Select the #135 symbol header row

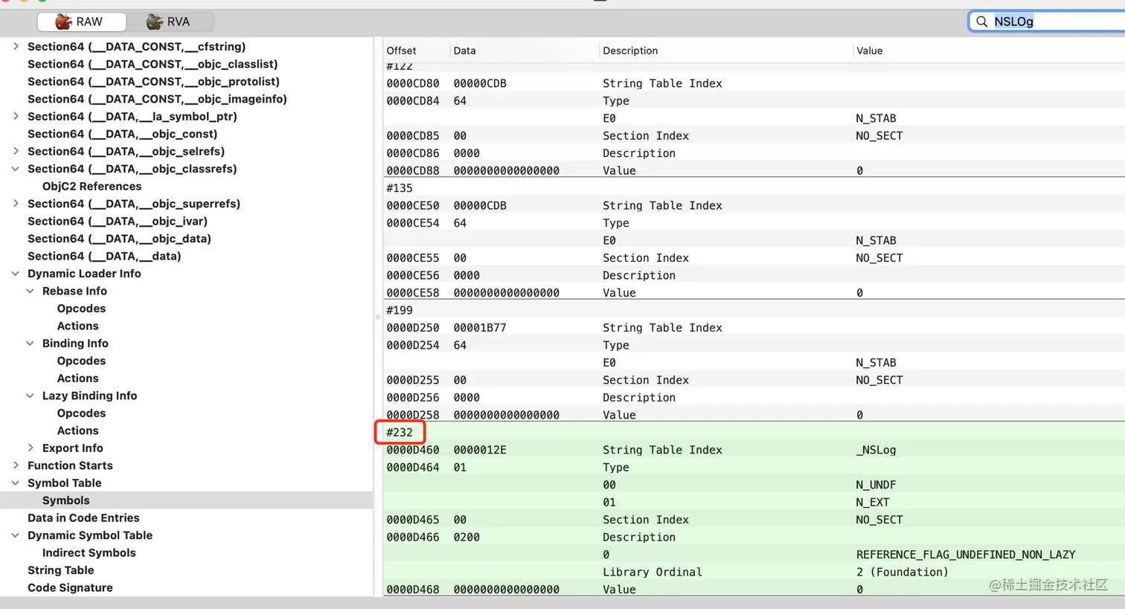coord(754,188)
